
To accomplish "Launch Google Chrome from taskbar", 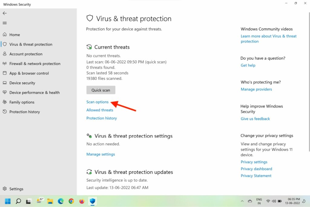I will pos(71,201).
